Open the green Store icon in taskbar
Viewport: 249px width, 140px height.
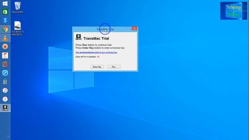tap(5, 12)
